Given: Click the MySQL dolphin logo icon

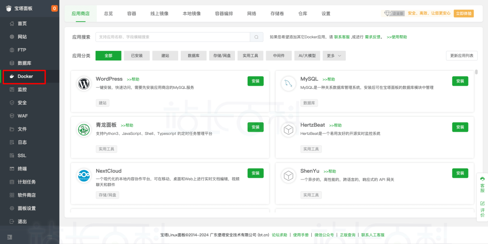Looking at the screenshot, I should [x=288, y=84].
